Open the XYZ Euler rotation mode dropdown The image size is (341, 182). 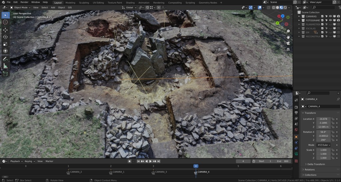pos(323,145)
